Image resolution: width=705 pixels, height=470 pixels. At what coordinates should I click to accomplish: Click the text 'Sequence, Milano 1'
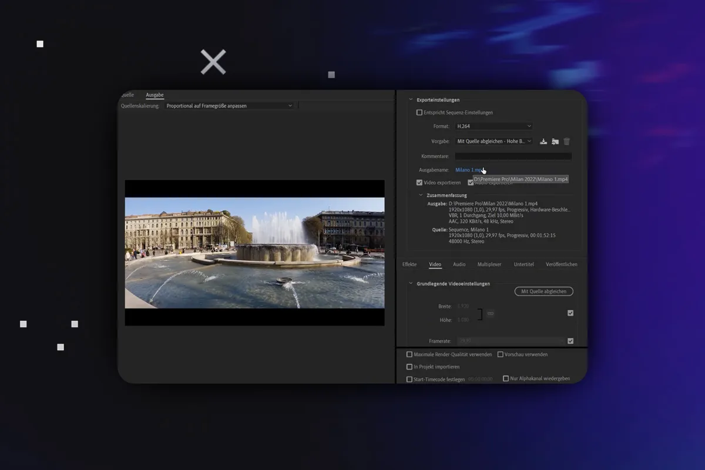coord(469,230)
